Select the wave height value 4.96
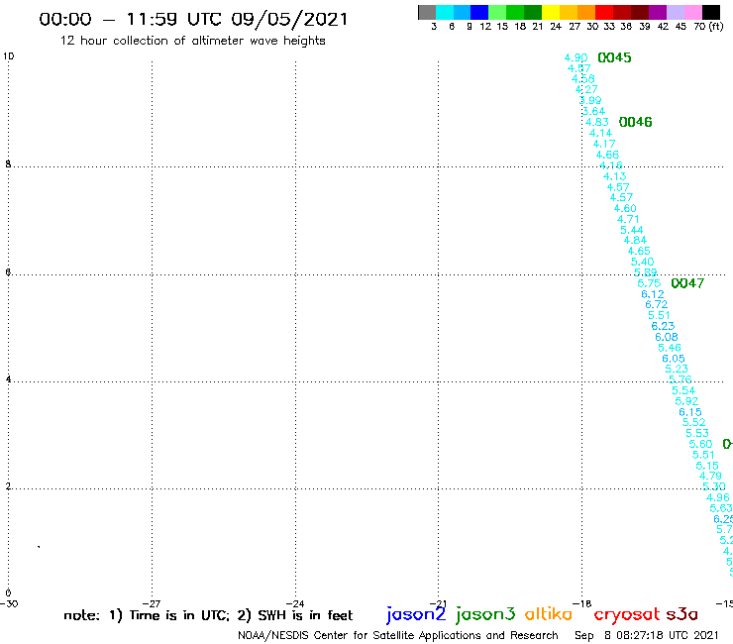733x644 pixels. tap(717, 497)
